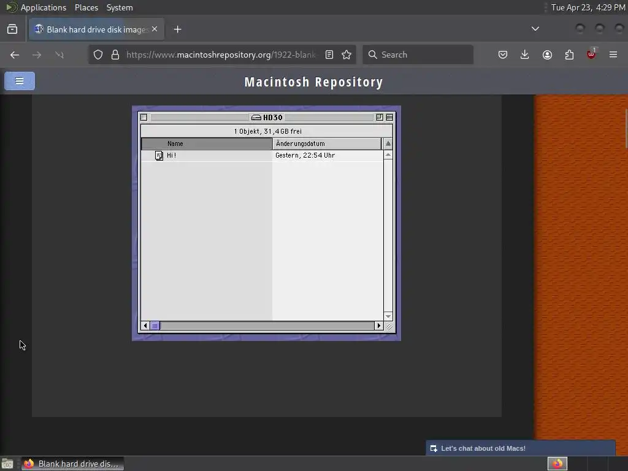Click the vertical scroll up arrow
628x471 pixels.
388,155
